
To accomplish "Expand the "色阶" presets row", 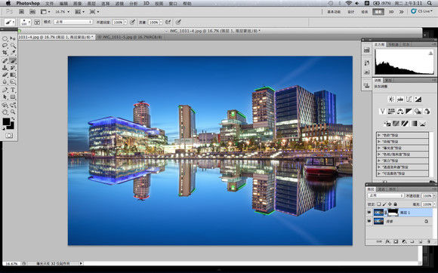I will (x=403, y=135).
